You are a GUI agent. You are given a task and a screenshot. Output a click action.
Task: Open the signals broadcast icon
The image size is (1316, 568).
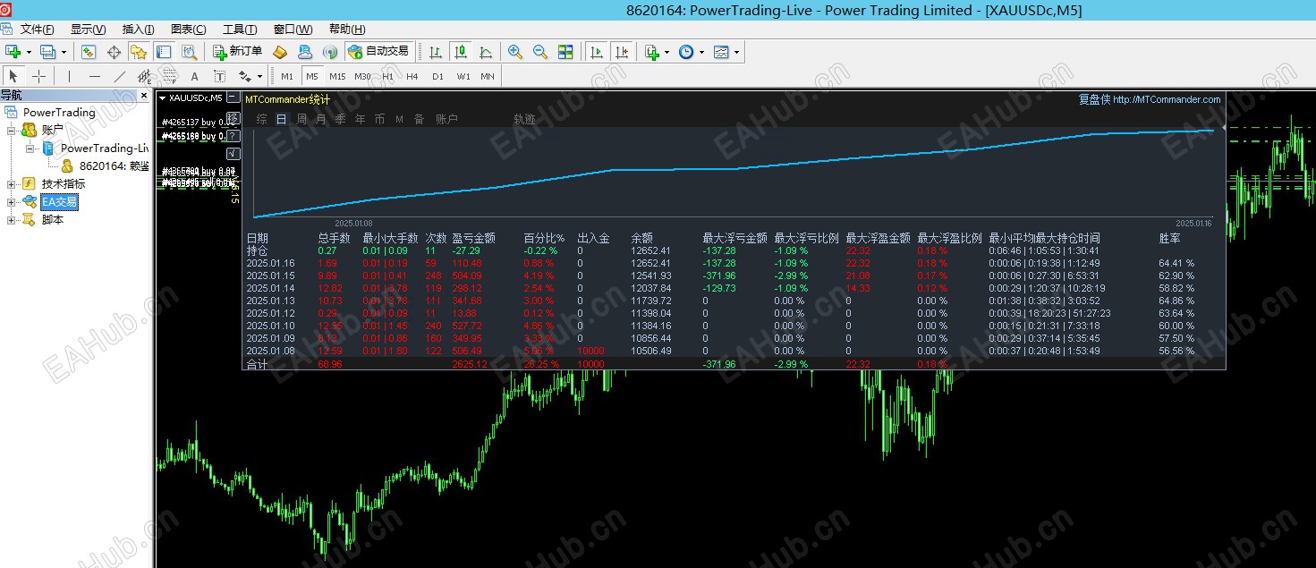pyautogui.click(x=330, y=52)
